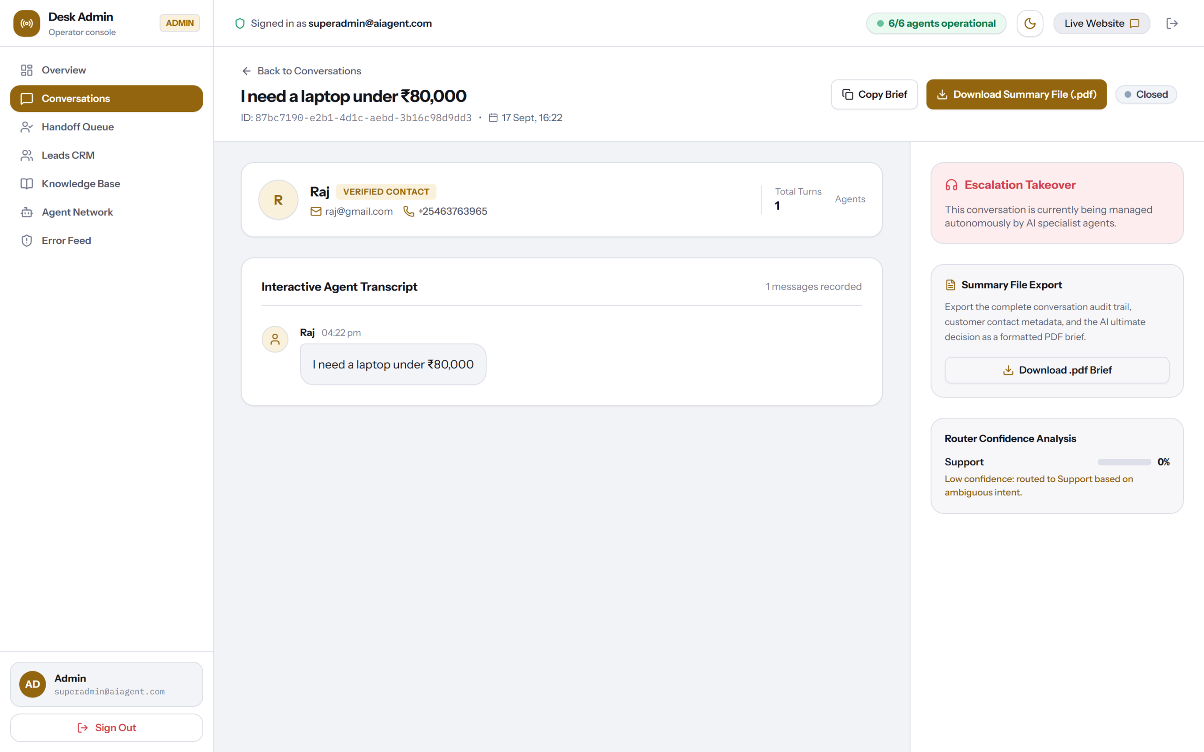The width and height of the screenshot is (1204, 752).
Task: Click the Leads CRM people icon
Action: (27, 155)
